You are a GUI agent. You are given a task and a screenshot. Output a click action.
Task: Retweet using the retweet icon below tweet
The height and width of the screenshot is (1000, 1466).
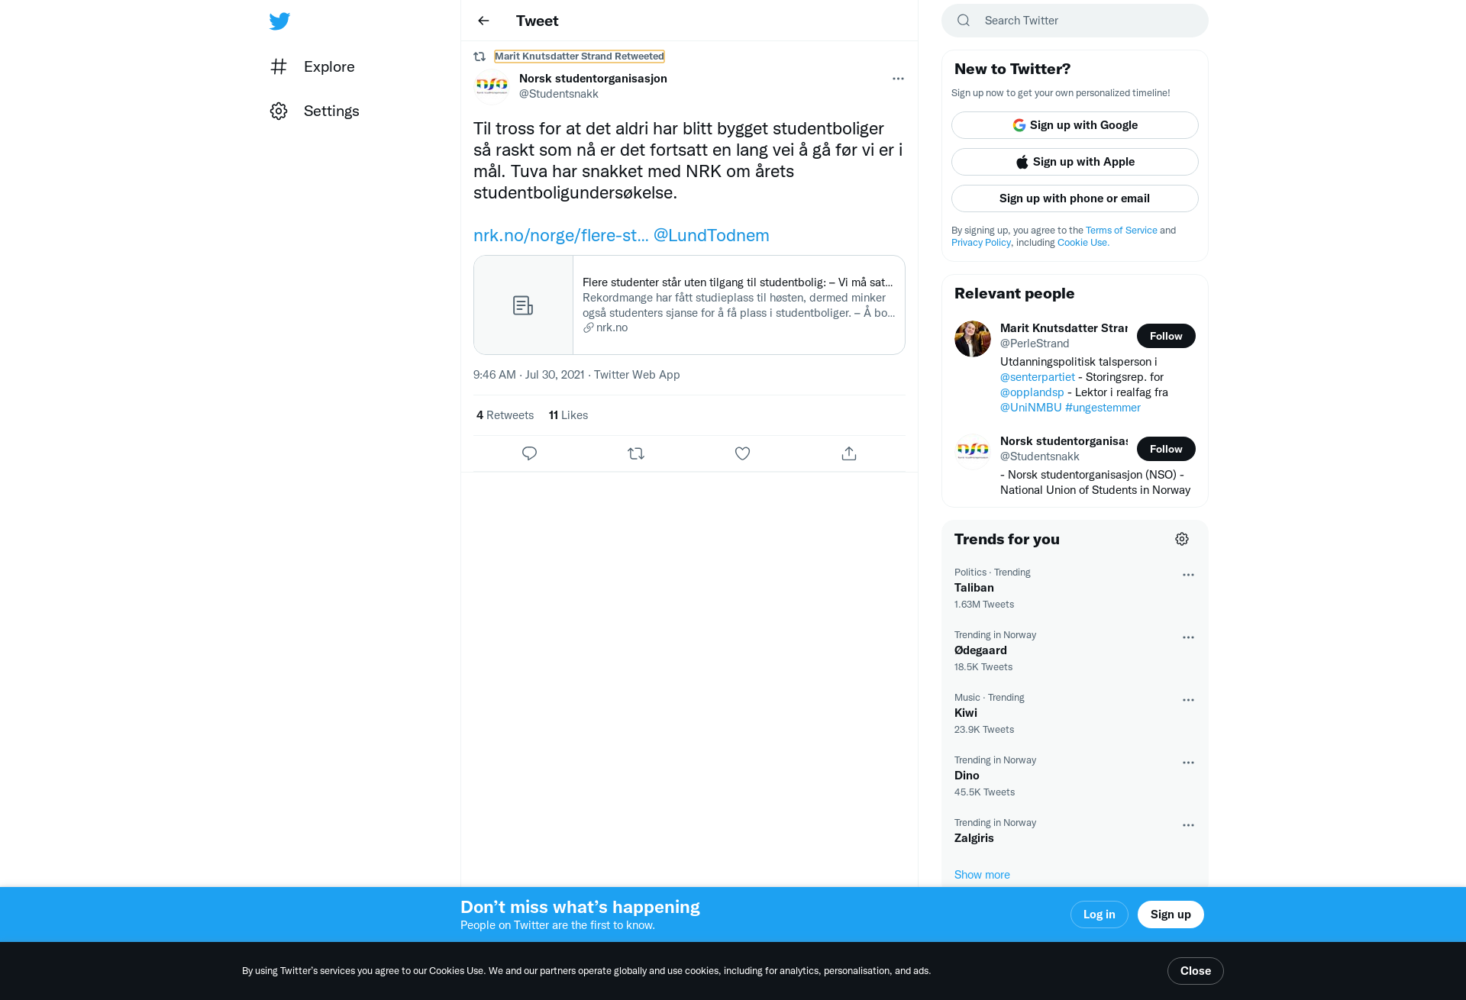click(x=636, y=453)
